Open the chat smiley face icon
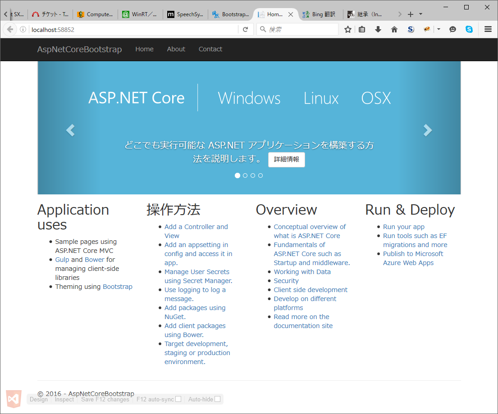498x414 pixels. (452, 30)
